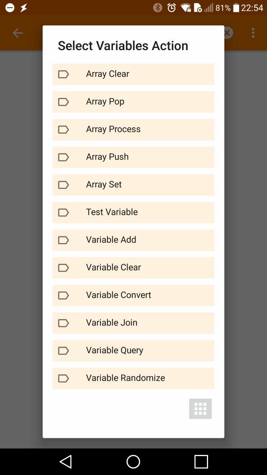267x475 pixels.
Task: Open the action categories grid view
Action: (200, 409)
